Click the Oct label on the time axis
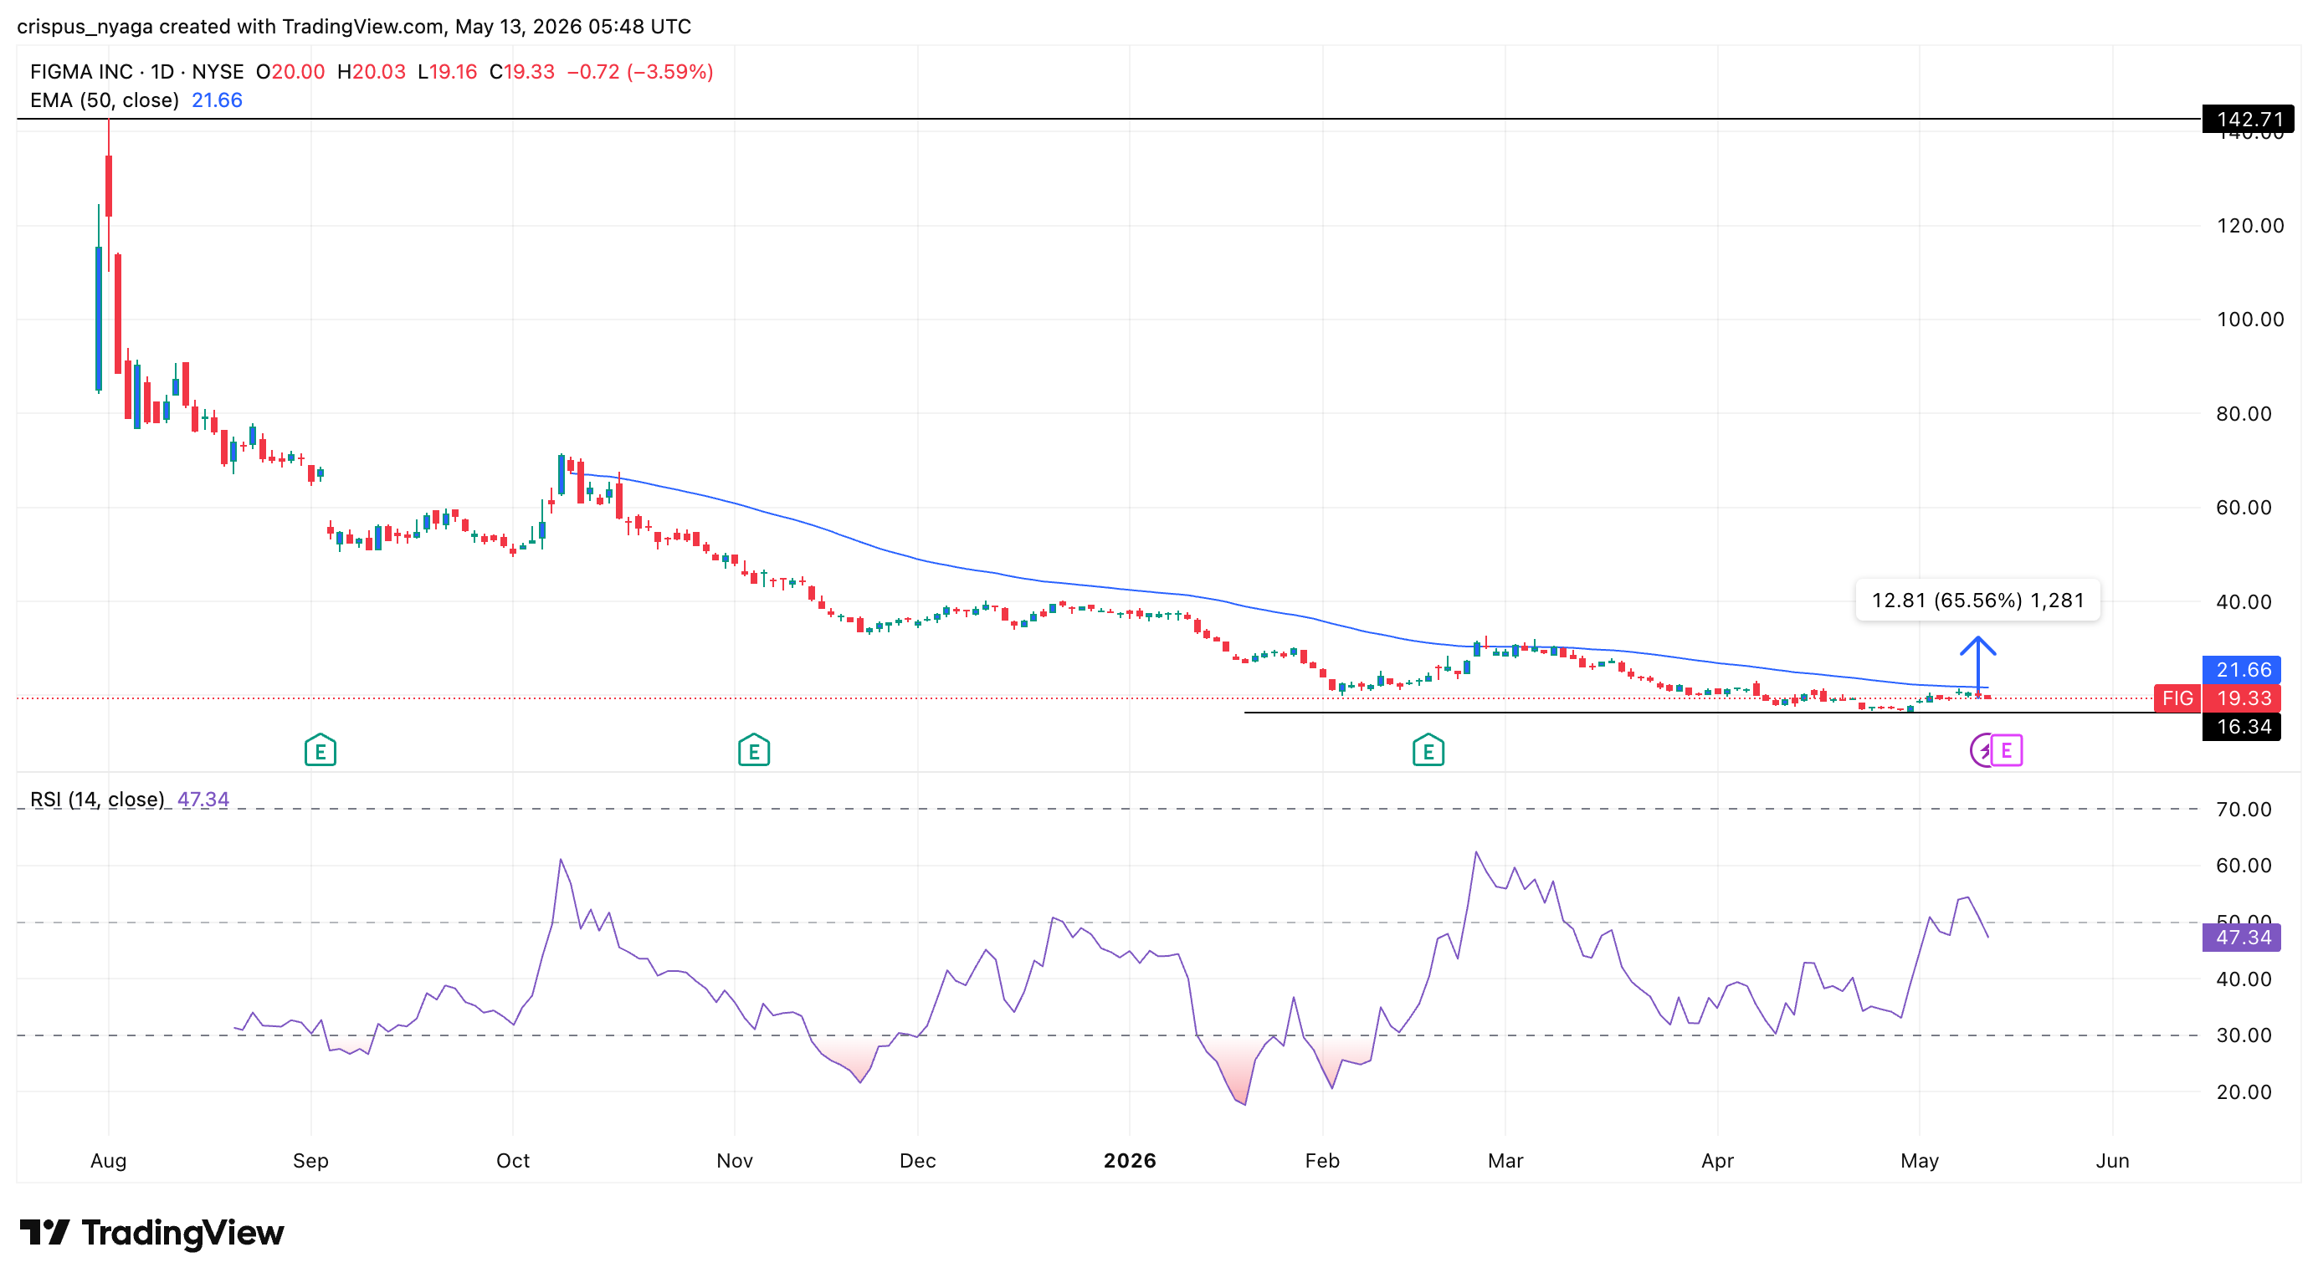Image resolution: width=2318 pixels, height=1283 pixels. click(513, 1161)
